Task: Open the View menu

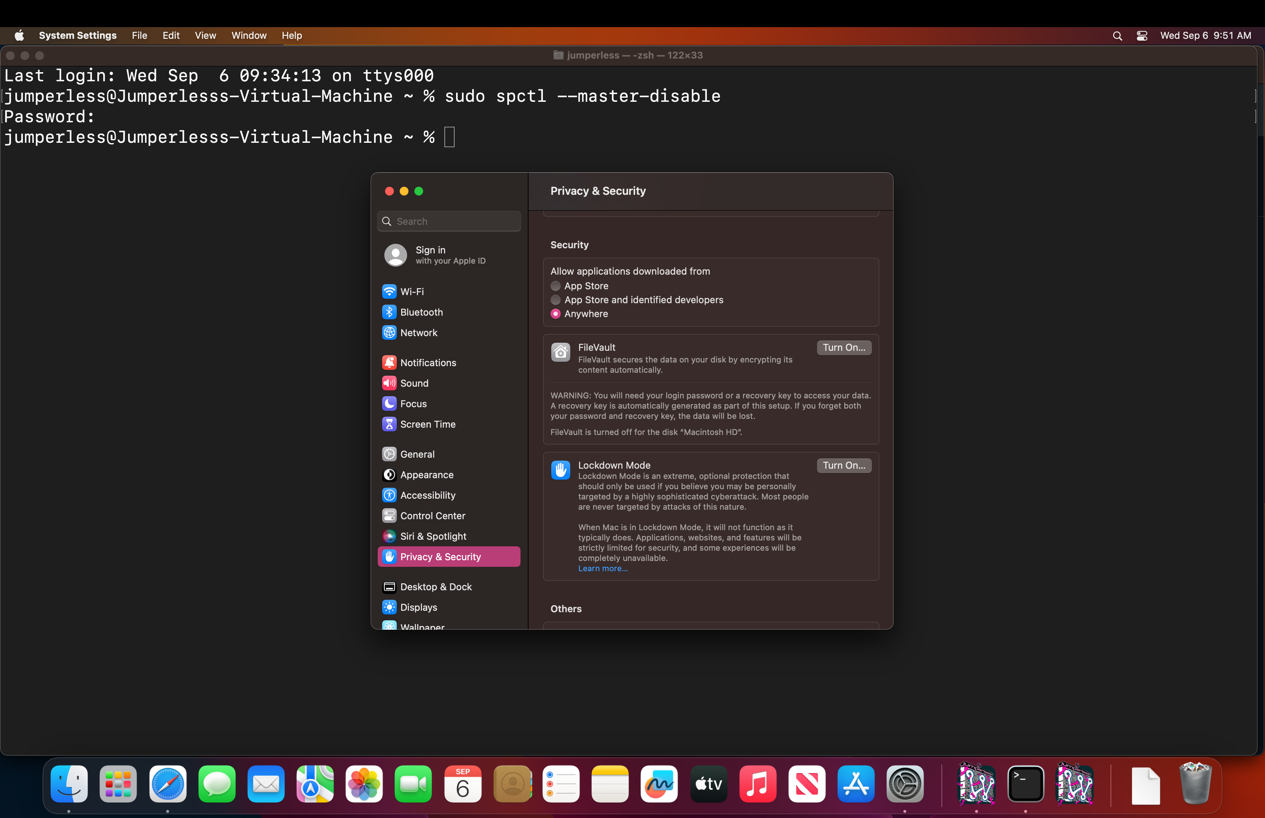Action: (x=205, y=36)
